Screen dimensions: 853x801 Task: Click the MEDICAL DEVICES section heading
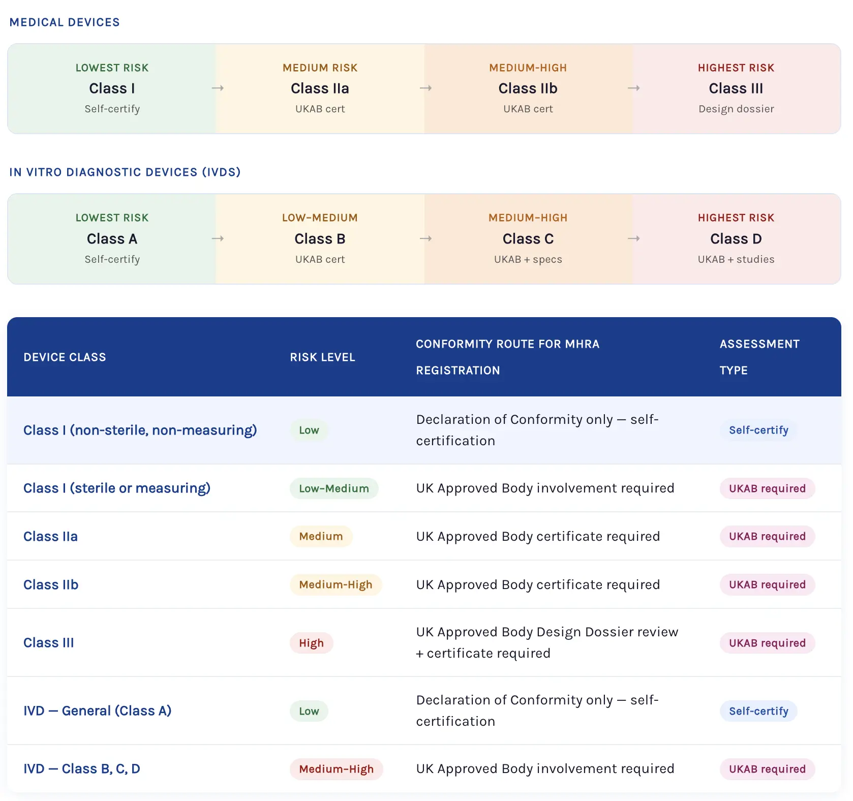tap(65, 22)
